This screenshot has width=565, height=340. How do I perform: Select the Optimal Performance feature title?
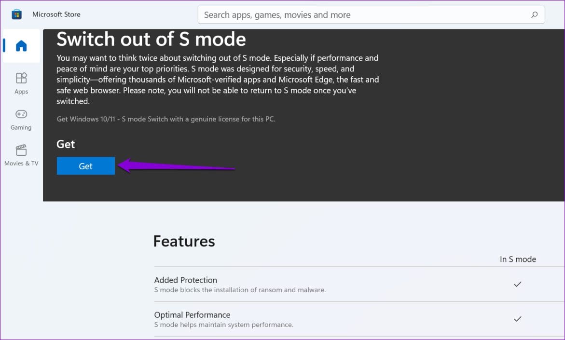point(192,314)
